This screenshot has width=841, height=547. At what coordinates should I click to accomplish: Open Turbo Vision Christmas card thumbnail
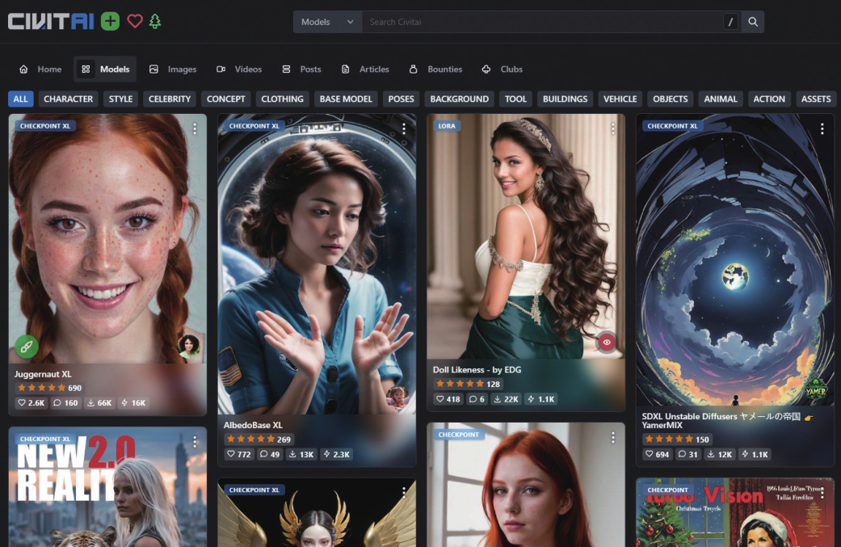[735, 512]
